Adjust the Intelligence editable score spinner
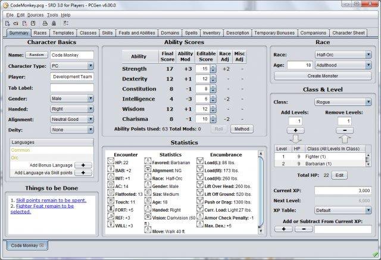This screenshot has height=260, width=381. pyautogui.click(x=213, y=99)
